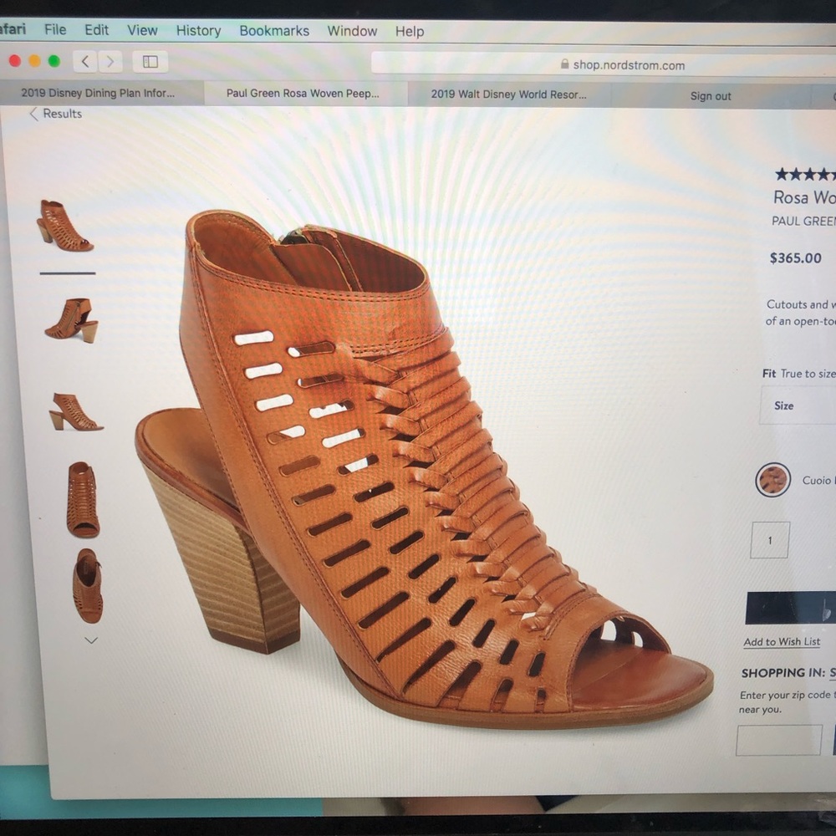
Task: Switch to 2019 Disney Dining Plan tab
Action: coord(101,93)
